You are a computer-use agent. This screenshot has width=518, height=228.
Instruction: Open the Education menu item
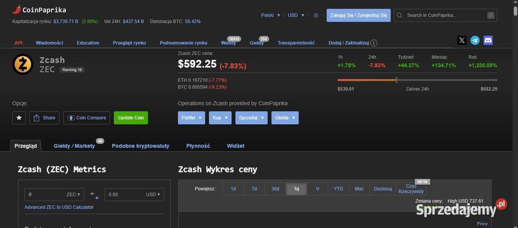[88, 43]
